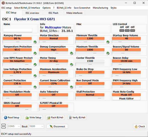Toggle second LED Control switch

pyautogui.click(x=127, y=31)
